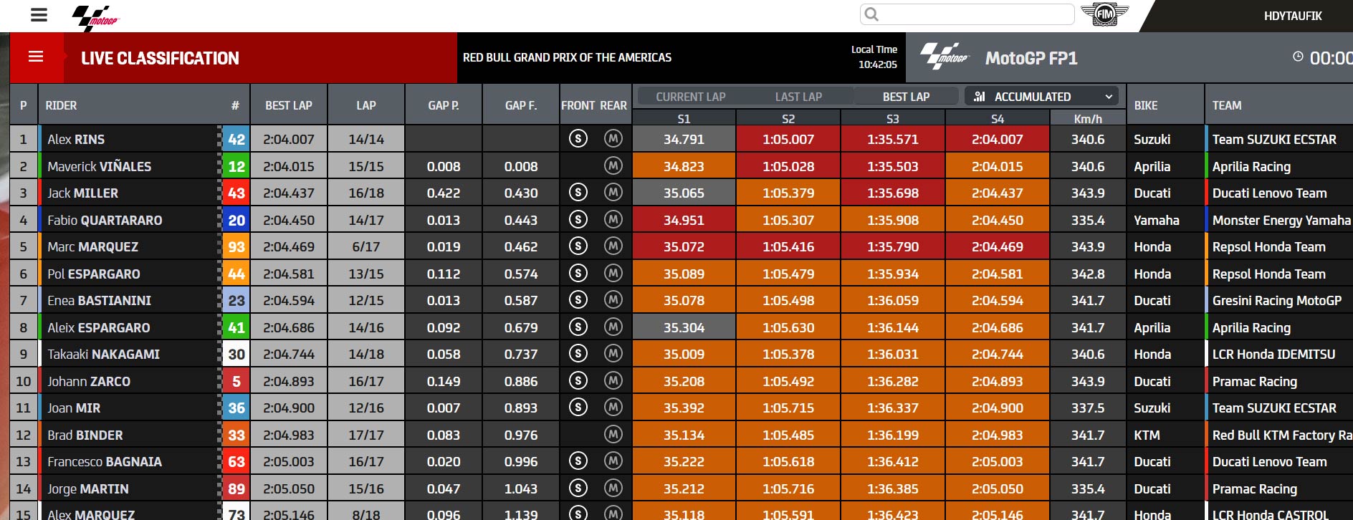Click inside the search input field
The height and width of the screenshot is (520, 1353).
click(967, 14)
